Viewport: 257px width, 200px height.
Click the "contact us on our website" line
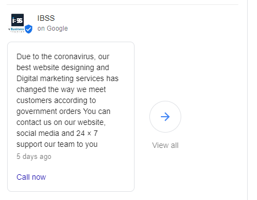coord(61,122)
